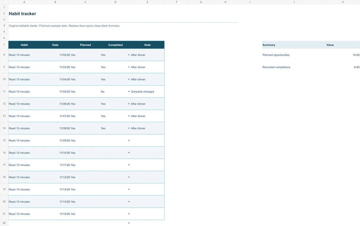Open the dropdown arrow in the 11/15/26 row
The height and width of the screenshot is (226, 360).
click(129, 214)
